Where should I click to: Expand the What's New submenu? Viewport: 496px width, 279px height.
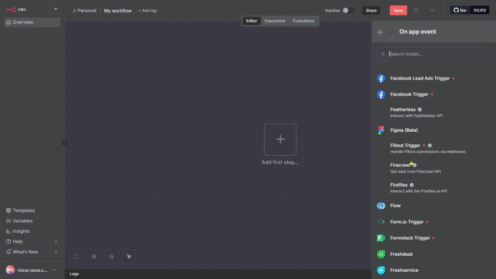coord(56,252)
